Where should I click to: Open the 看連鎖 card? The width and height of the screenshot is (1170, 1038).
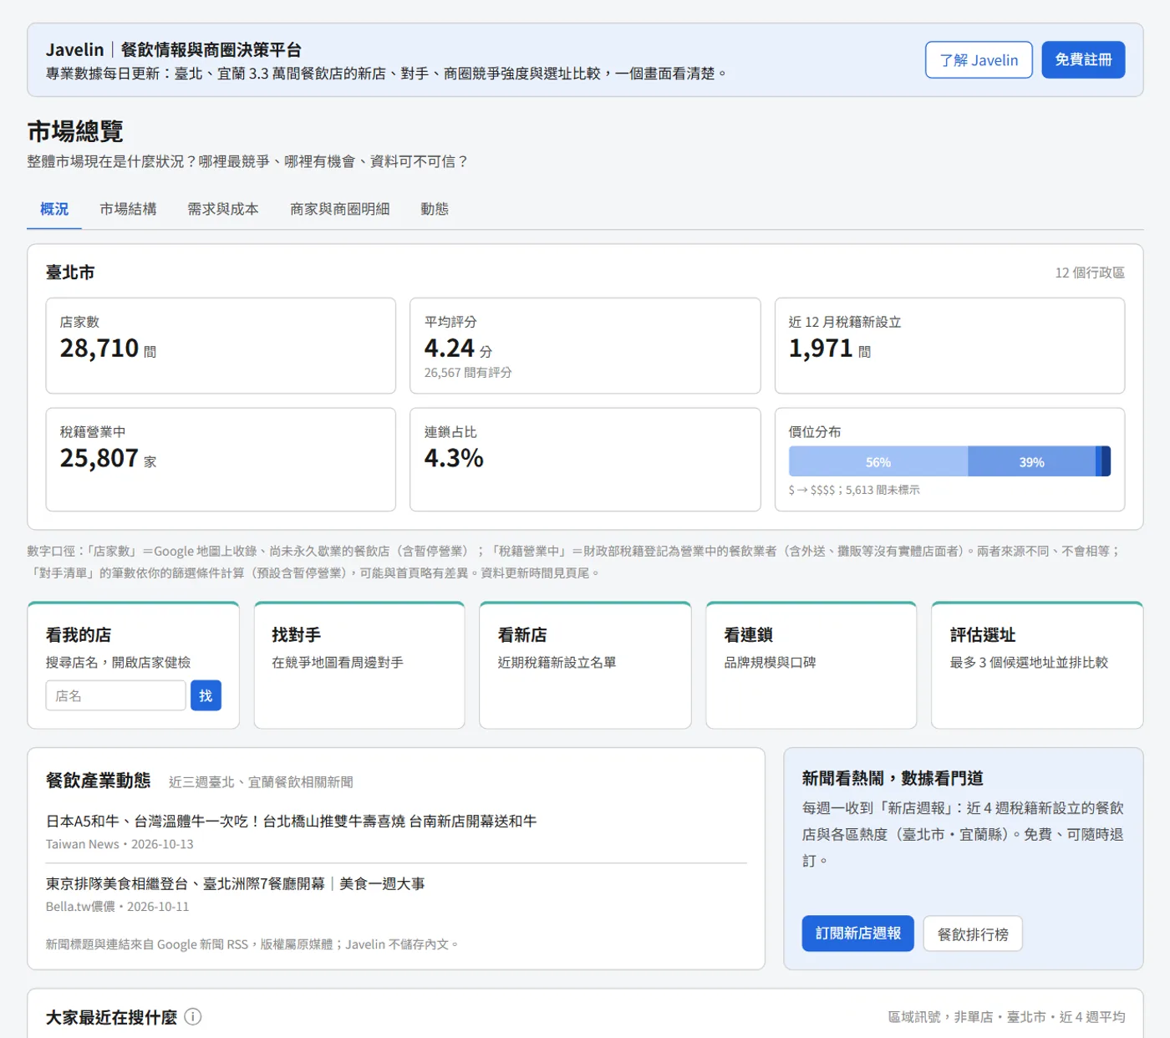811,665
